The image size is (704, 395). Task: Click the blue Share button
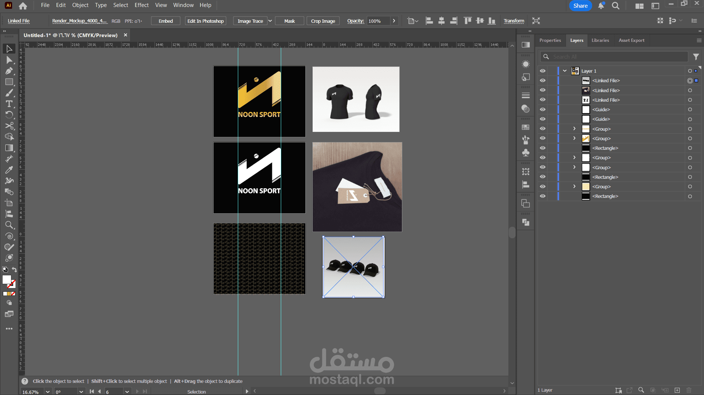(x=580, y=6)
